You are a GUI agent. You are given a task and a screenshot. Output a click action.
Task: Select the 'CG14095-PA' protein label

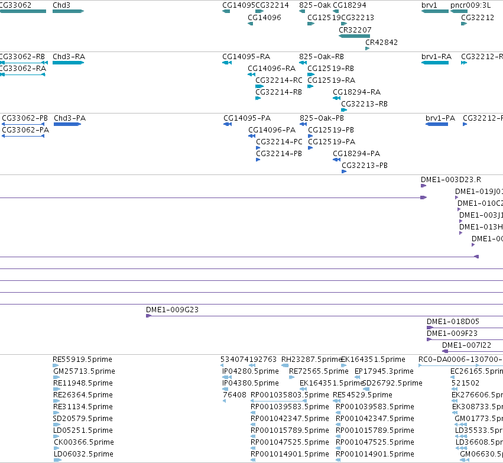point(247,118)
